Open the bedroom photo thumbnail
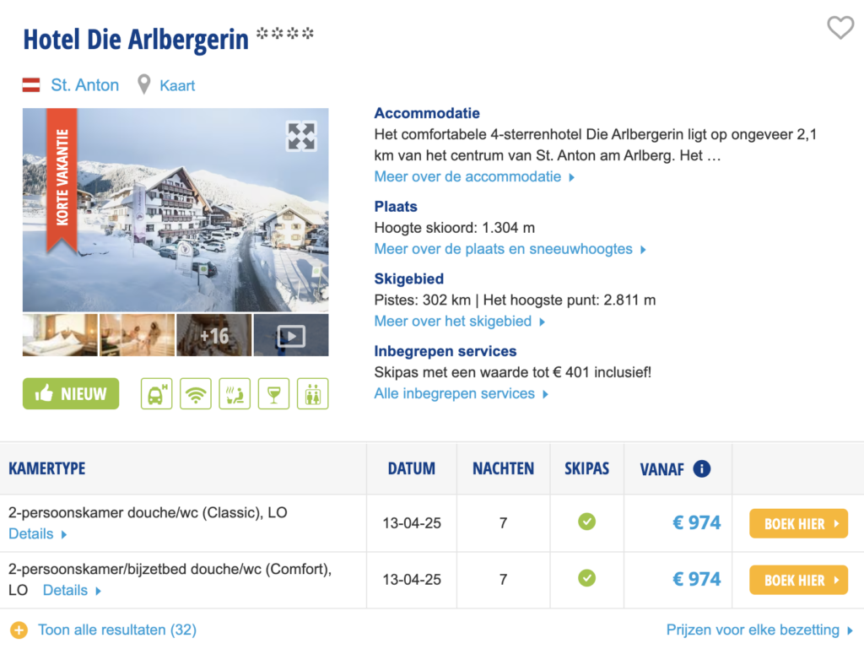The image size is (864, 649). click(x=60, y=336)
